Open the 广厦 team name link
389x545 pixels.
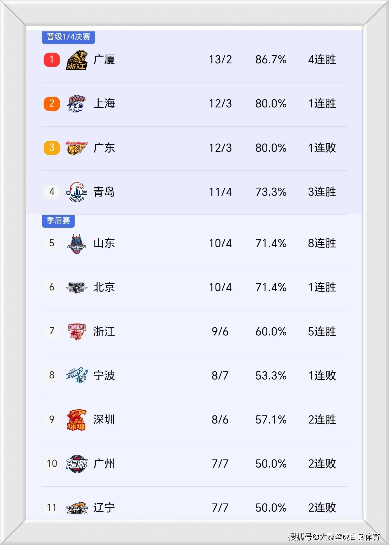(104, 60)
